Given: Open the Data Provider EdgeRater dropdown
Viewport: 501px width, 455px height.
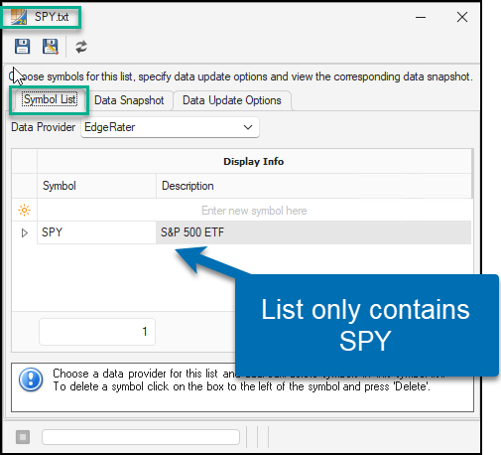Looking at the screenshot, I should 170,127.
